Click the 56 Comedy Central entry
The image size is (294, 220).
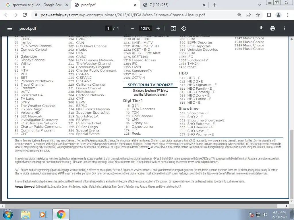31,50
